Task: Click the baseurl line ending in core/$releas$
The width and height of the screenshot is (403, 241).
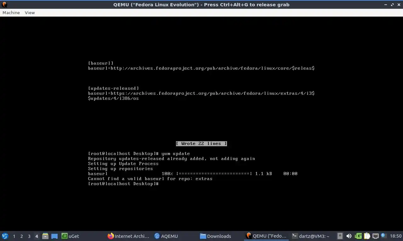Action: (x=201, y=68)
